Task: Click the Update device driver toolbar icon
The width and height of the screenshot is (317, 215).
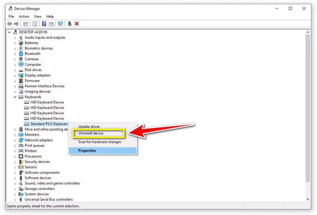Action: pyautogui.click(x=70, y=24)
